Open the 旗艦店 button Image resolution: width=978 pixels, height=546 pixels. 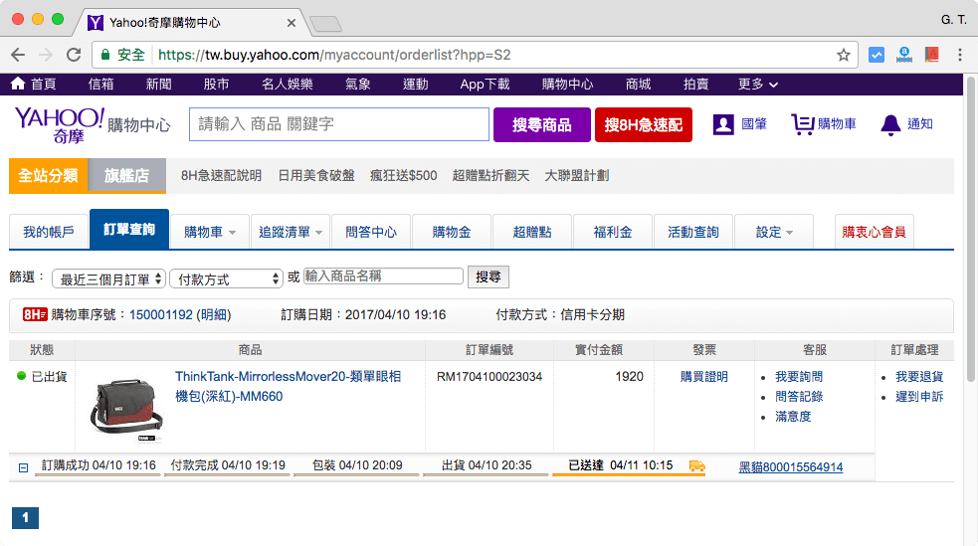coord(126,176)
